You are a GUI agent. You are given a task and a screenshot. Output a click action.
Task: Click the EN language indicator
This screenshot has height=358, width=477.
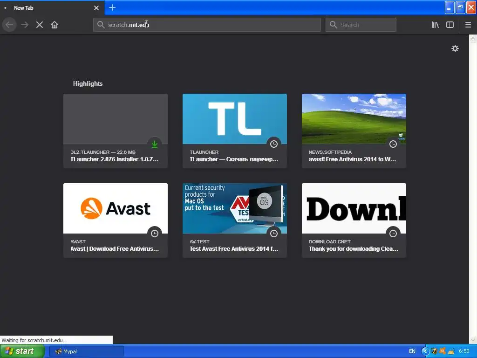(412, 351)
